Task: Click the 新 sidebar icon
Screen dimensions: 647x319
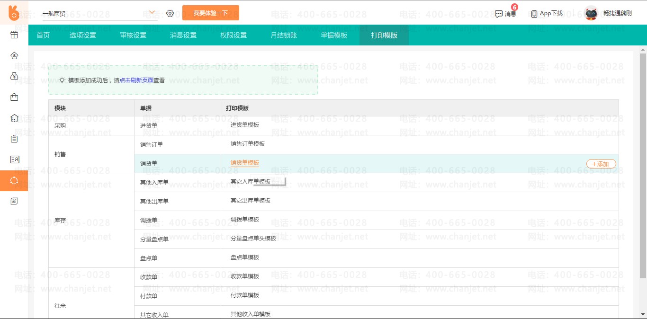Action: [14, 201]
